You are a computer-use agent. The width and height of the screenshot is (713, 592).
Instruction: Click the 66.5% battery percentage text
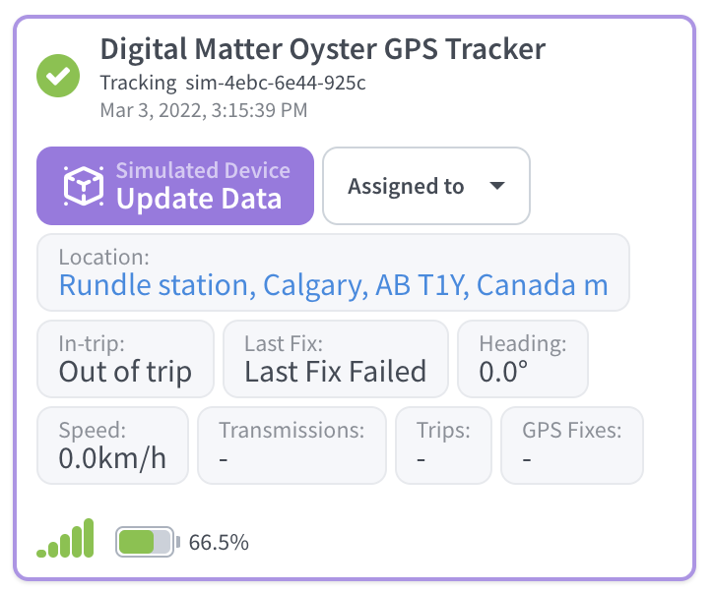click(219, 542)
